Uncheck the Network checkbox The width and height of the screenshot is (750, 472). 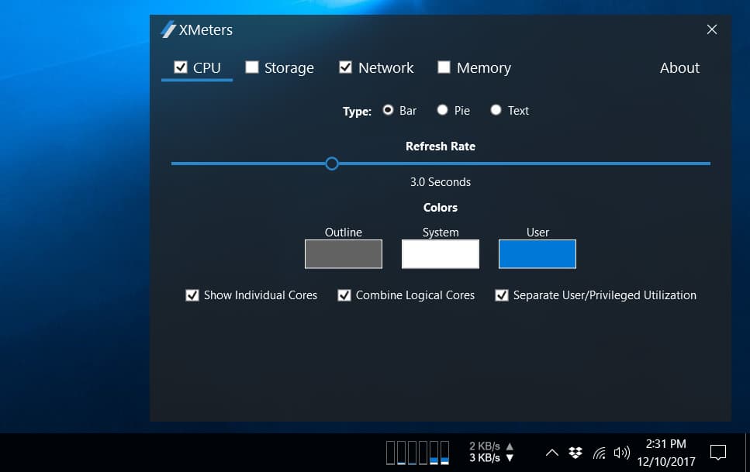(x=345, y=67)
